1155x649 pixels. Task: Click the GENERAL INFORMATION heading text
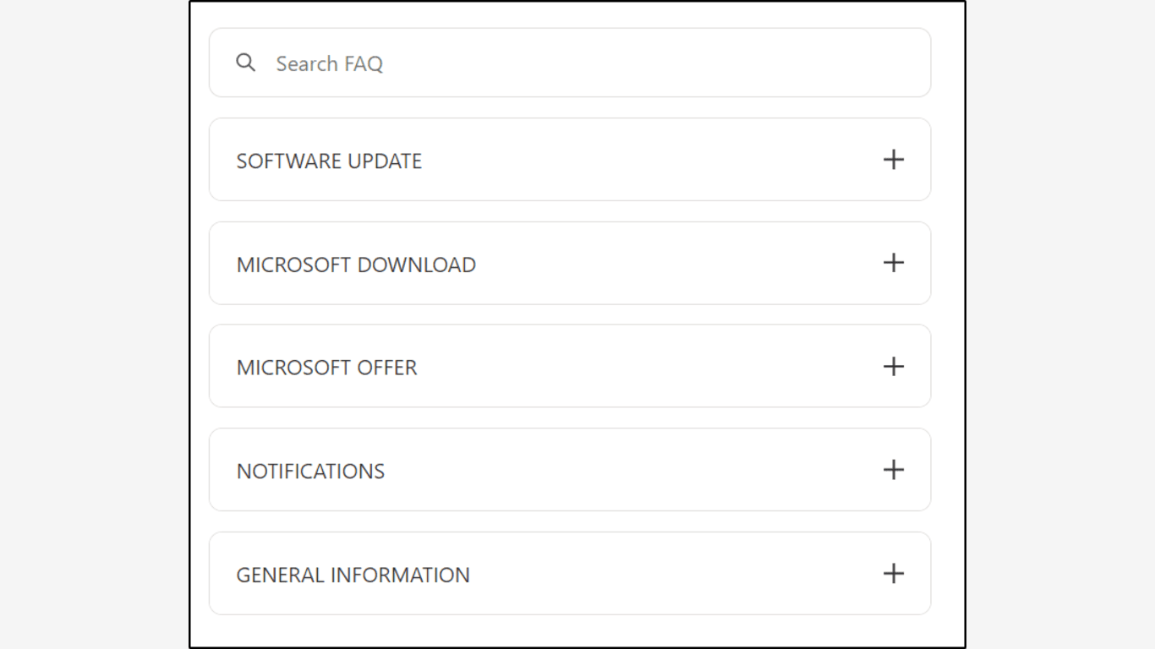pyautogui.click(x=353, y=575)
